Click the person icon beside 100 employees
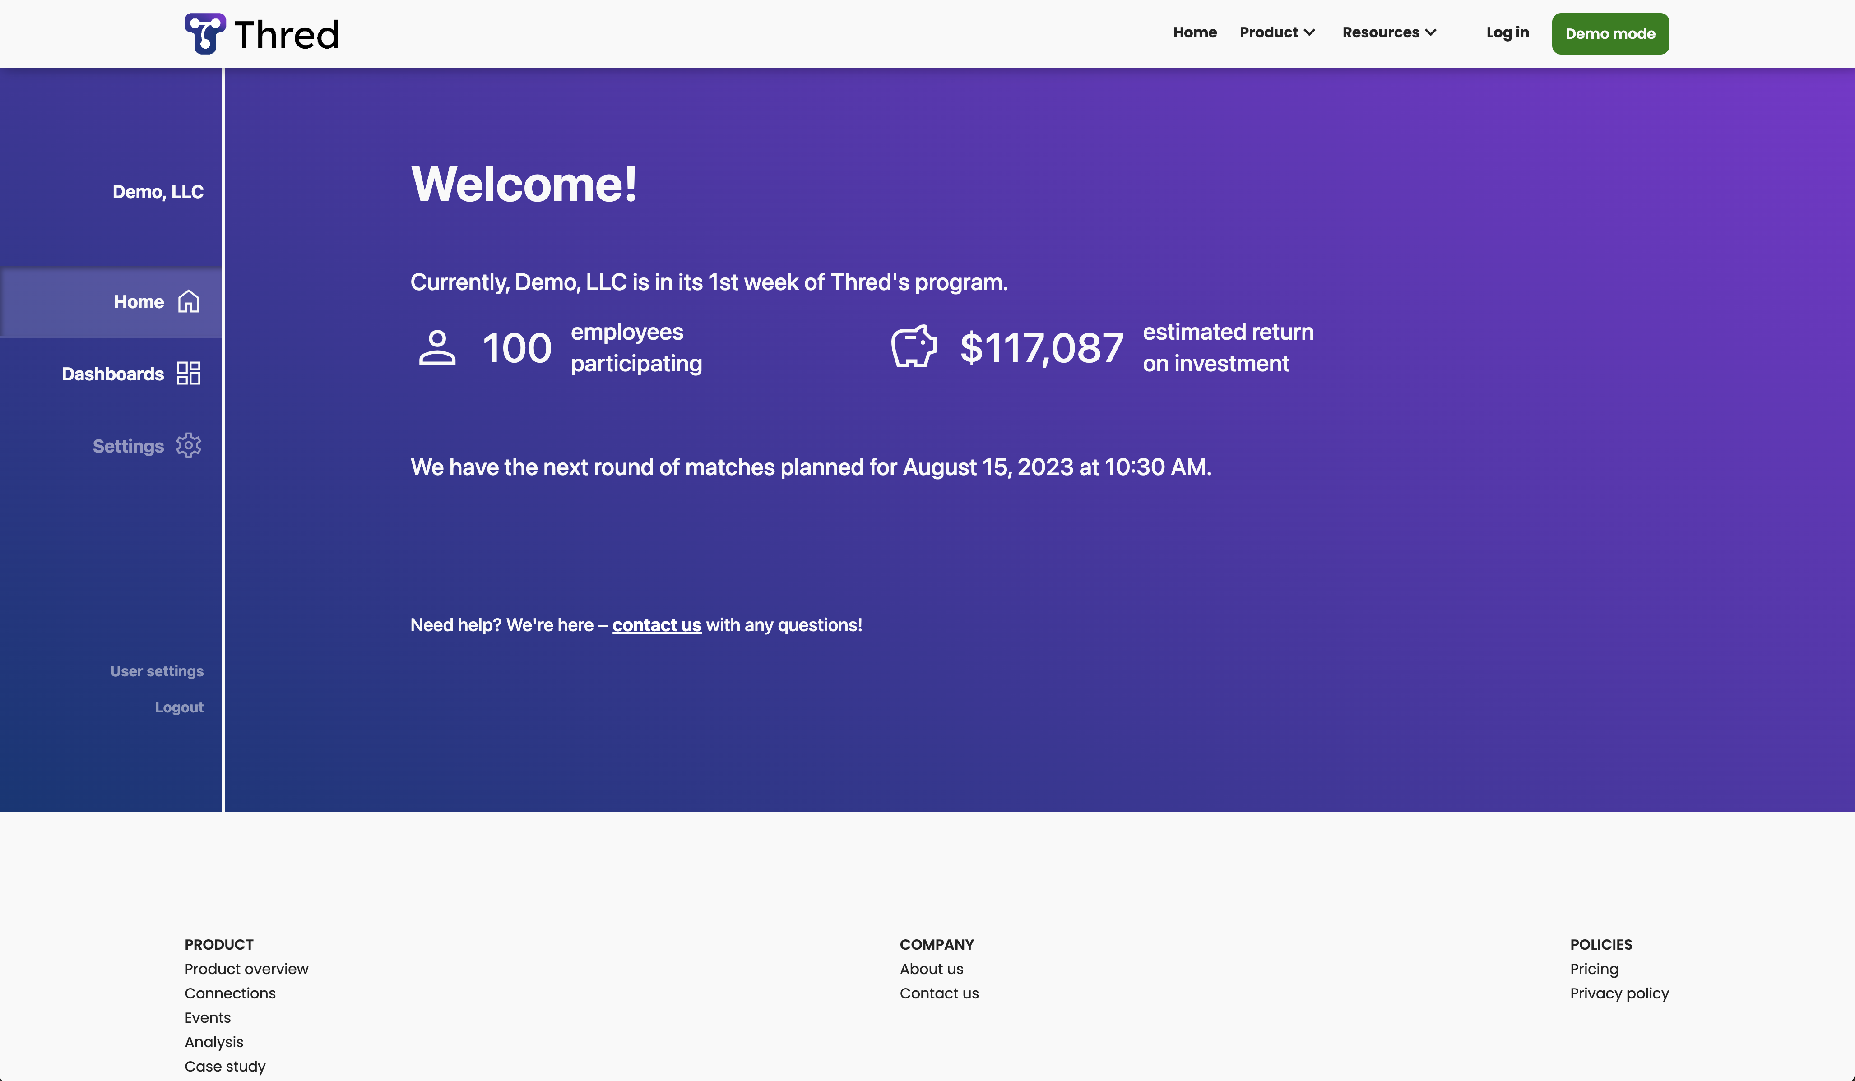 [x=437, y=347]
